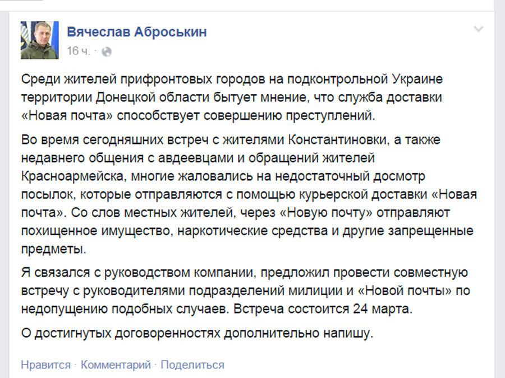Click the first paragraph starting "Среди жителей"

231,98
